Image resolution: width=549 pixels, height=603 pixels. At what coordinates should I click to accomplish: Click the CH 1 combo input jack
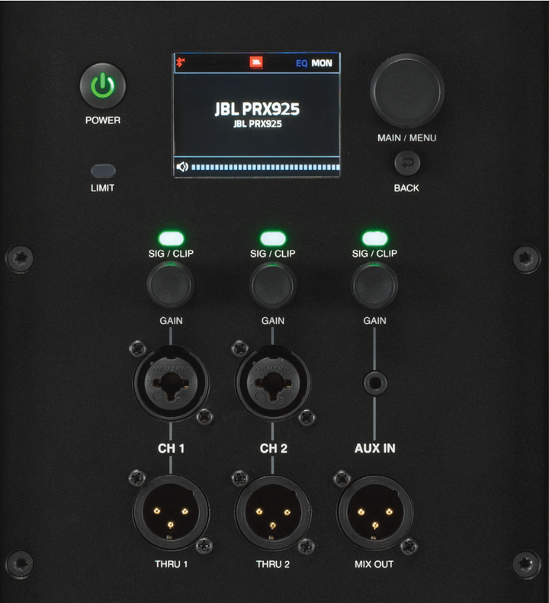point(171,383)
